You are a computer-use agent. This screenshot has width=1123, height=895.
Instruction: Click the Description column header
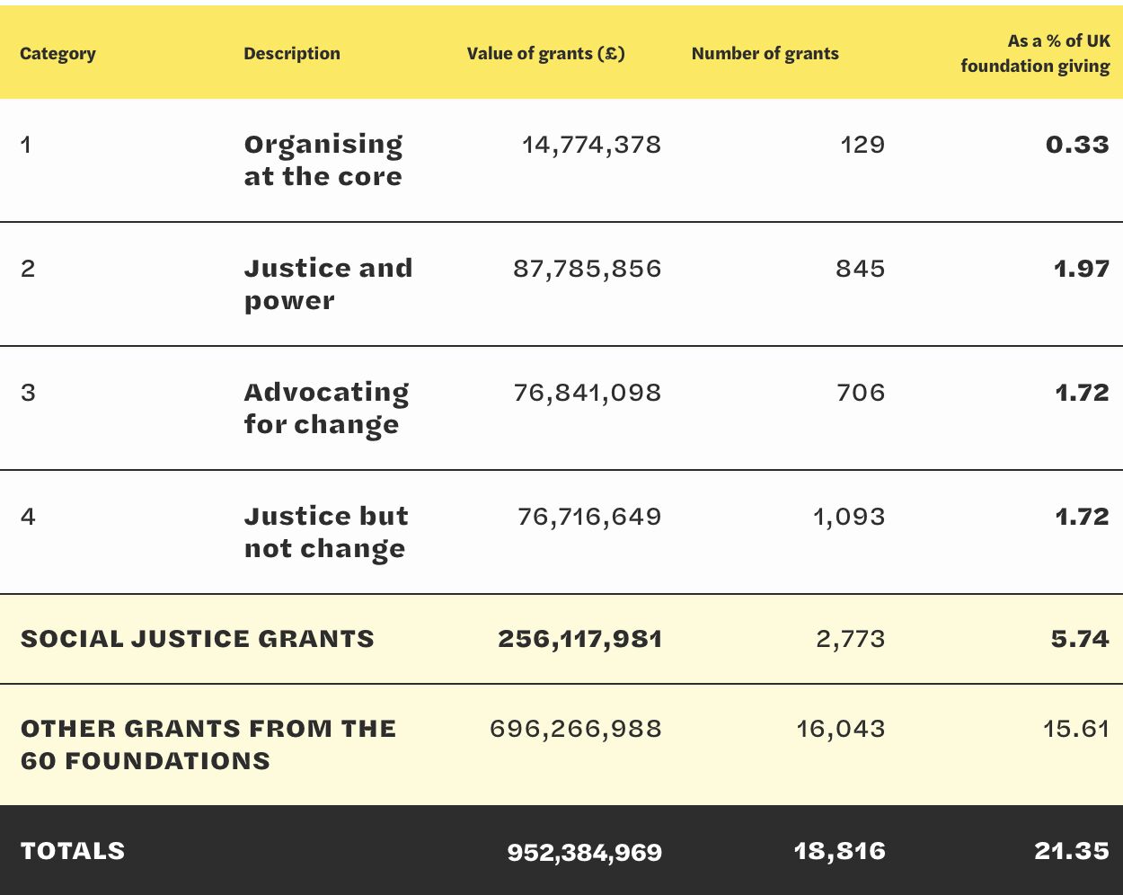(292, 54)
